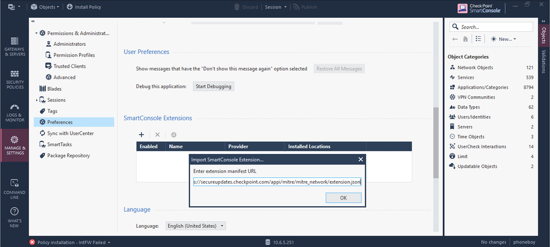This screenshot has width=550, height=247.
Task: Click Installed Locations column header
Action: 325,146
